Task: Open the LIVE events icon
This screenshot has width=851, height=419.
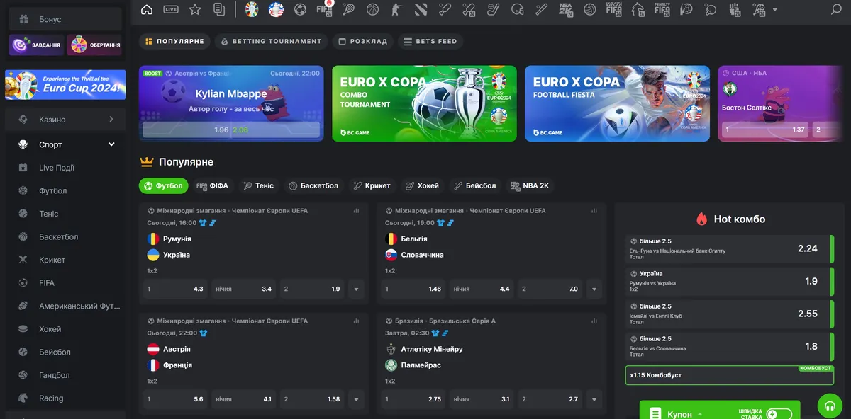Action: [x=171, y=10]
